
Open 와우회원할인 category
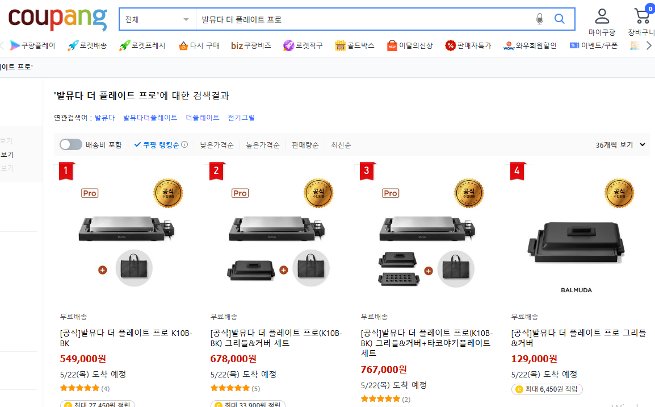tap(530, 45)
